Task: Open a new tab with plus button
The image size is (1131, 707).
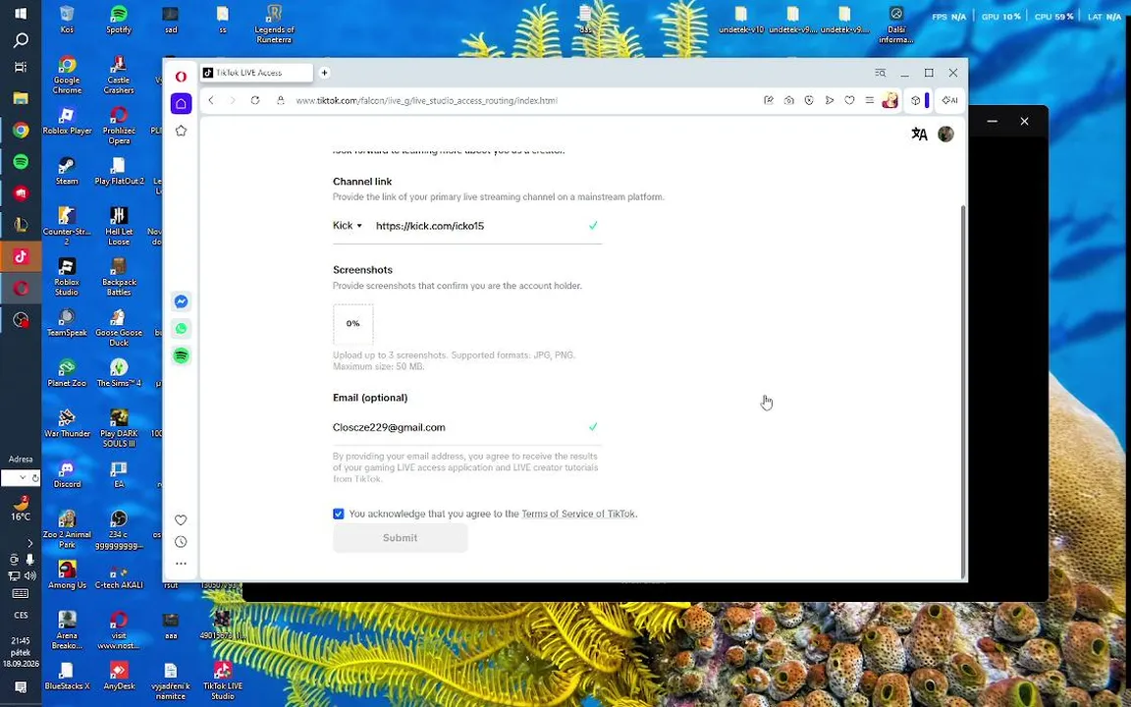Action: pos(325,73)
